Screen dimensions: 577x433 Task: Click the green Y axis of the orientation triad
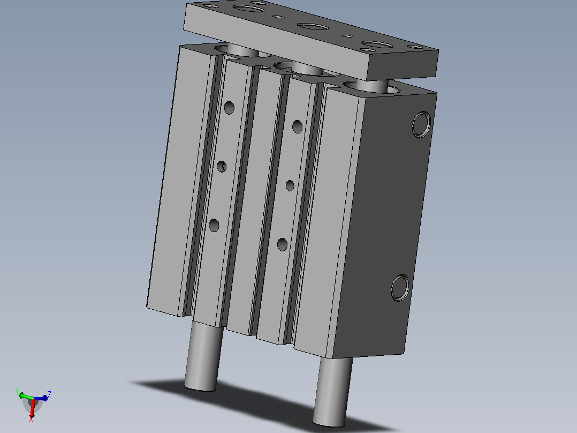click(26, 396)
